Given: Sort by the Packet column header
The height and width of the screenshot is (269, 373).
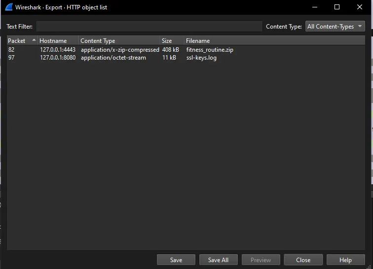Looking at the screenshot, I should 22,40.
